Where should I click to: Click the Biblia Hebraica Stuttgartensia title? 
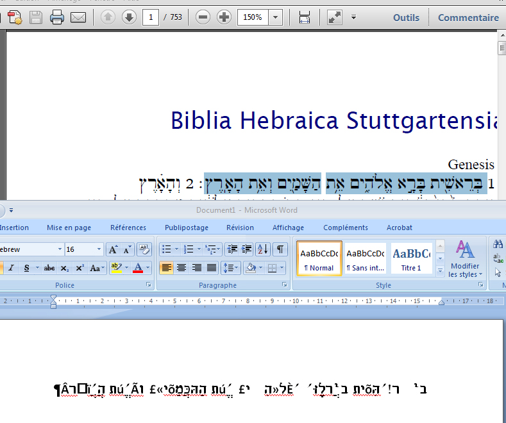(x=333, y=120)
